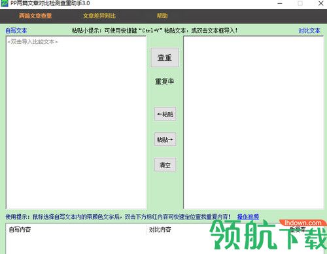Click the 对比文本 label

309,31
